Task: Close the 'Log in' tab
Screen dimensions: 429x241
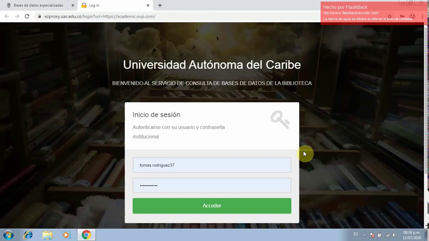Action: coord(148,5)
